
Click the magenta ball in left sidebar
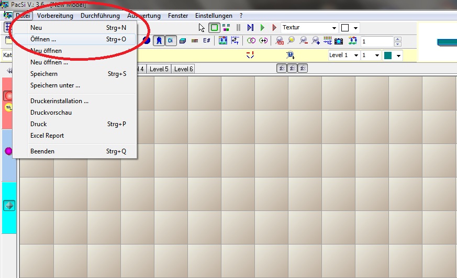point(8,151)
